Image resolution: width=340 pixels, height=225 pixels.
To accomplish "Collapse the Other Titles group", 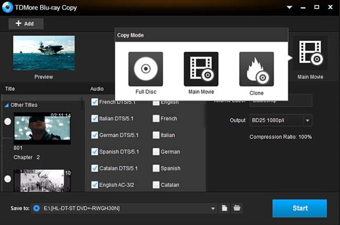I will [x=7, y=105].
